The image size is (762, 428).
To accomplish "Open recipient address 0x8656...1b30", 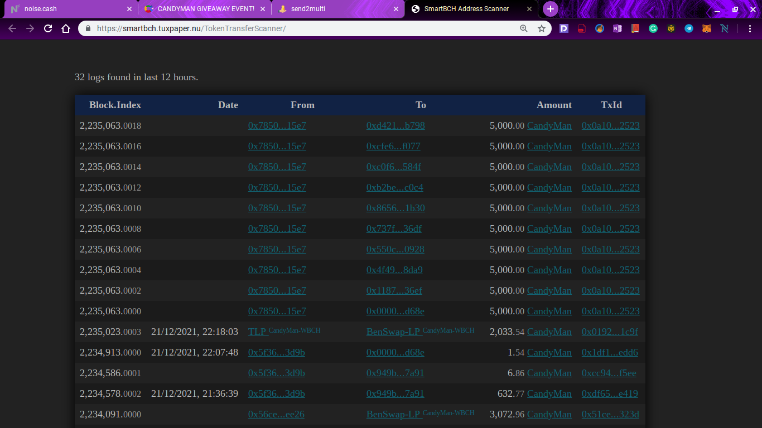I will click(396, 208).
